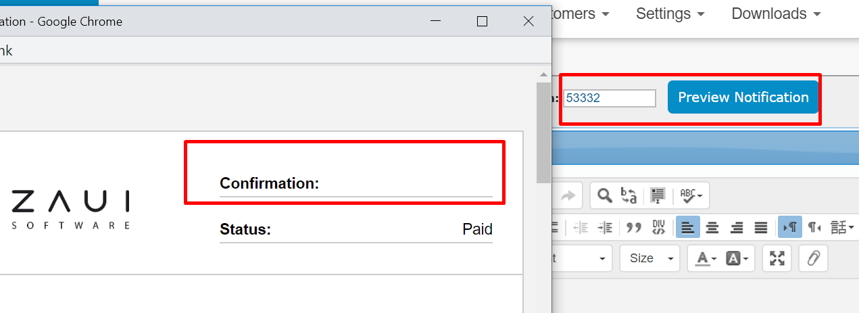The width and height of the screenshot is (859, 313).
Task: Set text direction right to left
Action: tap(815, 227)
